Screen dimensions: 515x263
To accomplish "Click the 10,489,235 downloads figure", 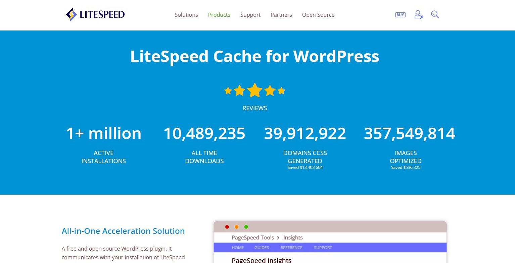I will (x=204, y=133).
